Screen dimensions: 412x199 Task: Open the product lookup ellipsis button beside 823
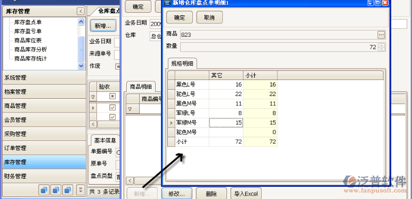(x=381, y=35)
